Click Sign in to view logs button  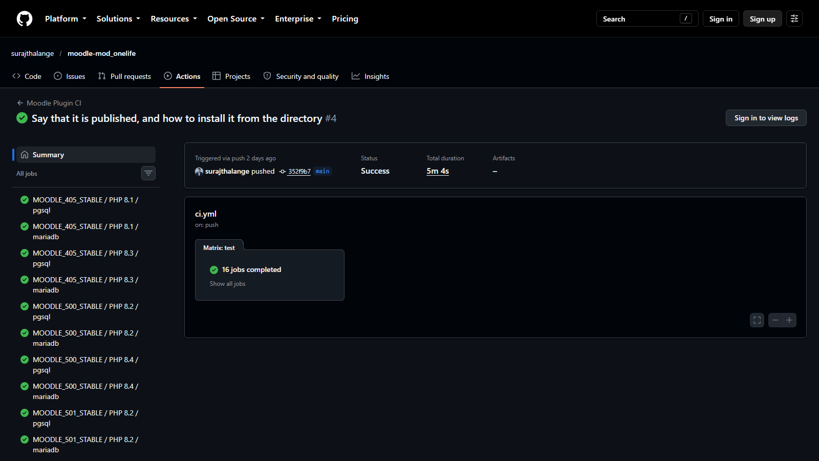click(x=766, y=118)
